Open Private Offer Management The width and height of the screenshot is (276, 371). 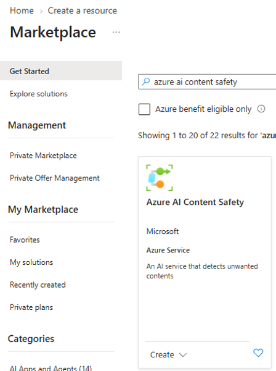(x=55, y=178)
